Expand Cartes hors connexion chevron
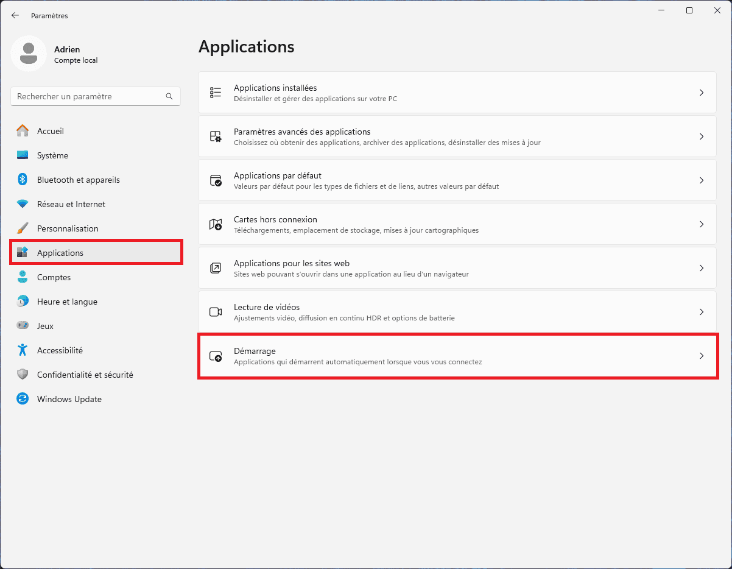Screen dimensions: 732x569 point(702,224)
